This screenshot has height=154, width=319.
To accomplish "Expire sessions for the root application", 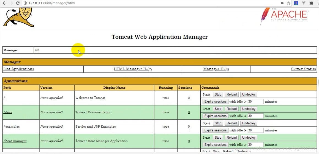I will point(216,102).
